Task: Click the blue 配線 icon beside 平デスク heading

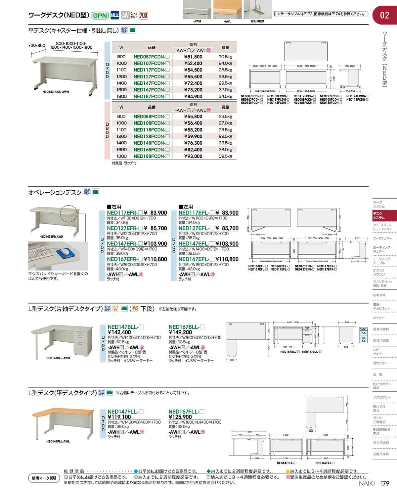Action: [x=124, y=30]
